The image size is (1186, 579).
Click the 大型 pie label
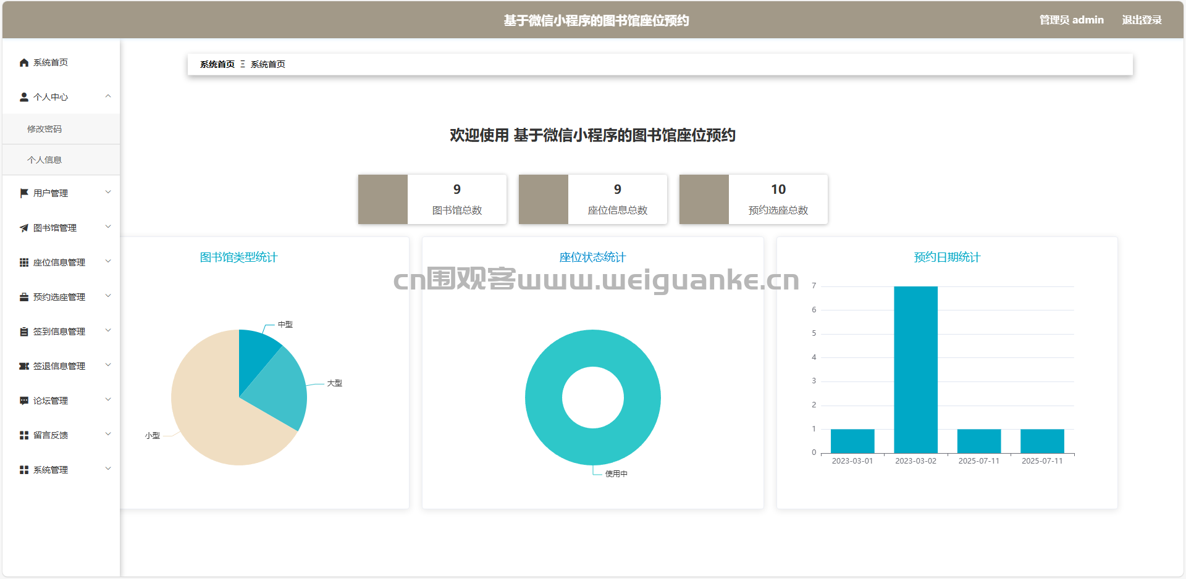335,383
